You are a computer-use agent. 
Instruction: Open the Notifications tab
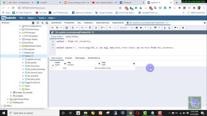[94, 58]
